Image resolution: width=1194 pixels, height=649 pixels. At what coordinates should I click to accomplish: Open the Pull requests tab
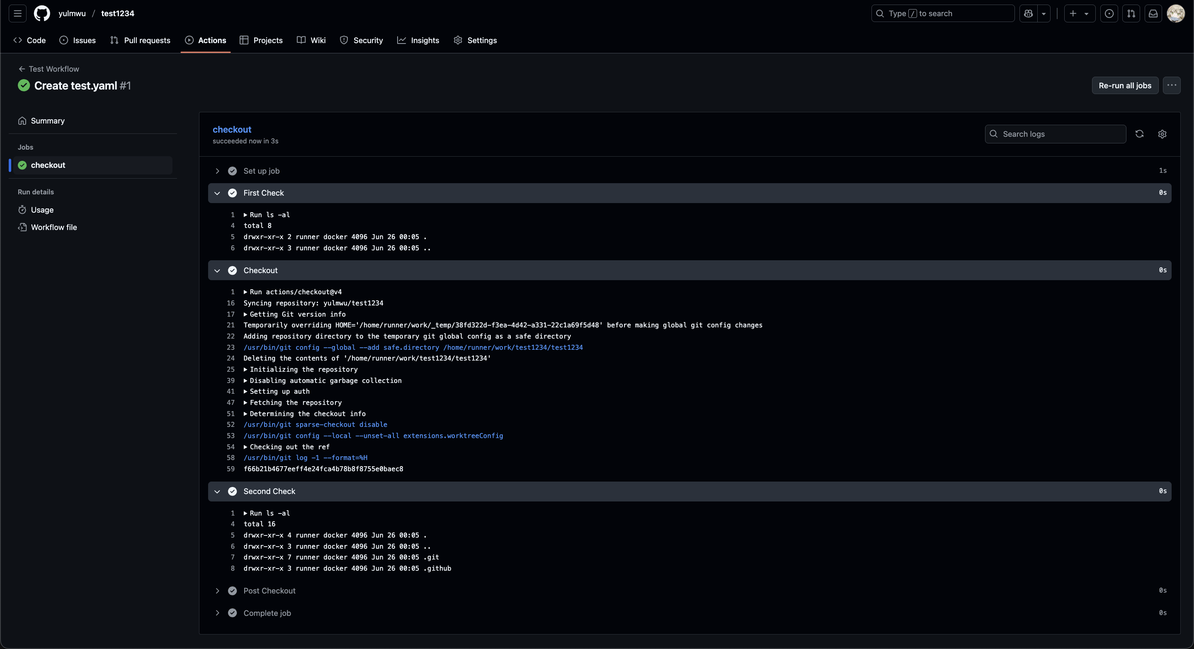[x=140, y=40]
